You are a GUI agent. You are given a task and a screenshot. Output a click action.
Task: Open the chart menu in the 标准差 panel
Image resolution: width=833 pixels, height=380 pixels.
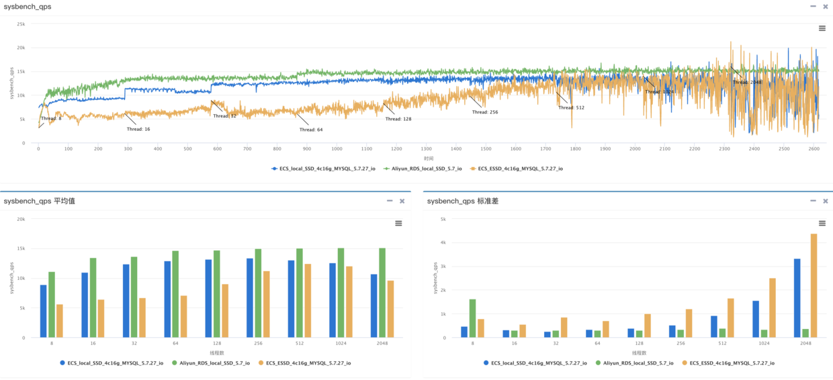coord(822,223)
